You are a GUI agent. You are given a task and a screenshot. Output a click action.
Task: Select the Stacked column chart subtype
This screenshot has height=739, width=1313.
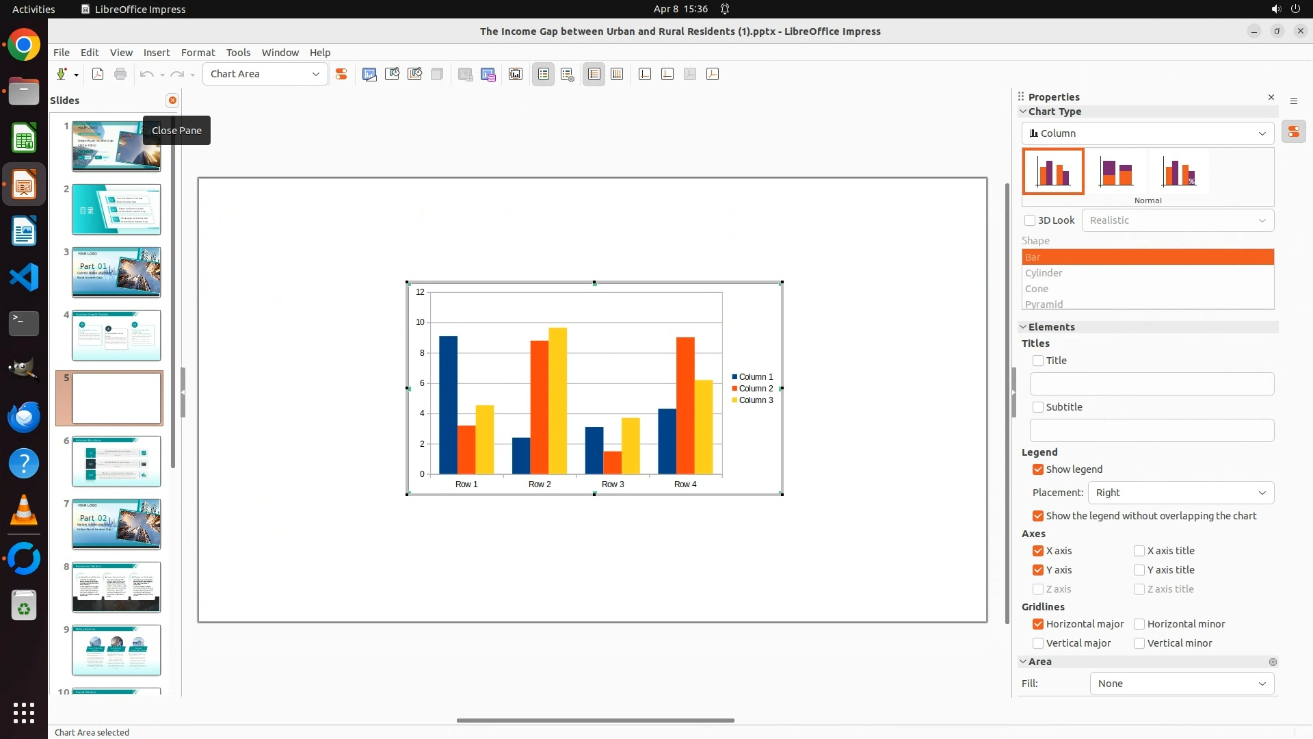tap(1116, 172)
